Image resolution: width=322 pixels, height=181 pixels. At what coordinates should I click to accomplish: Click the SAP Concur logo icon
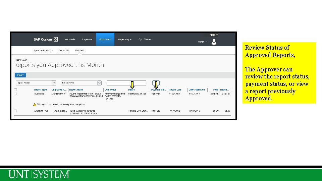click(56, 40)
